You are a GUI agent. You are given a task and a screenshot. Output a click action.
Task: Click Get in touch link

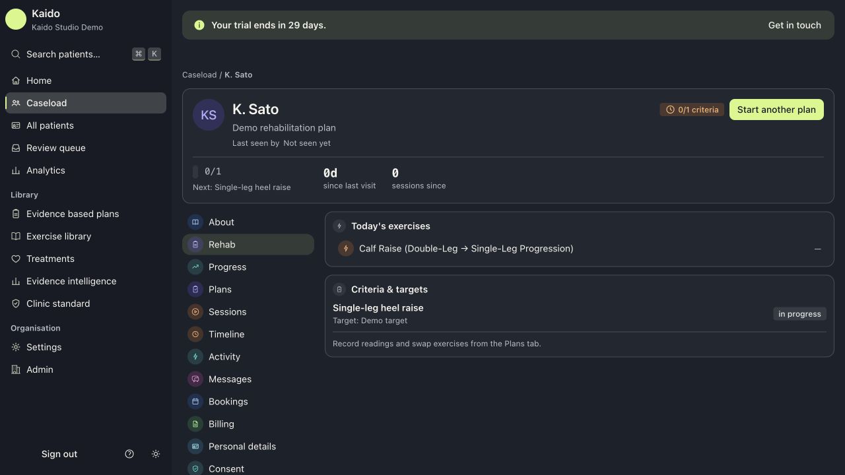click(x=795, y=25)
